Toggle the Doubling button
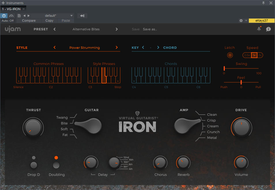The image size is (275, 190). pos(56,165)
